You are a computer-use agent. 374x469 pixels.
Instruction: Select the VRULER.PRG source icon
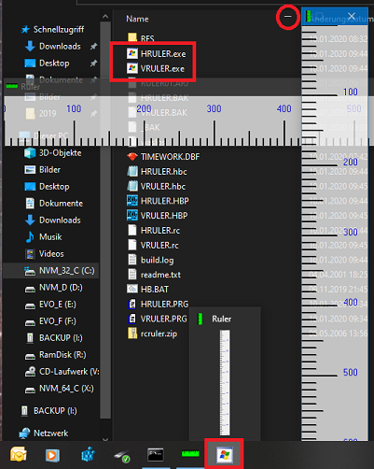[132, 319]
